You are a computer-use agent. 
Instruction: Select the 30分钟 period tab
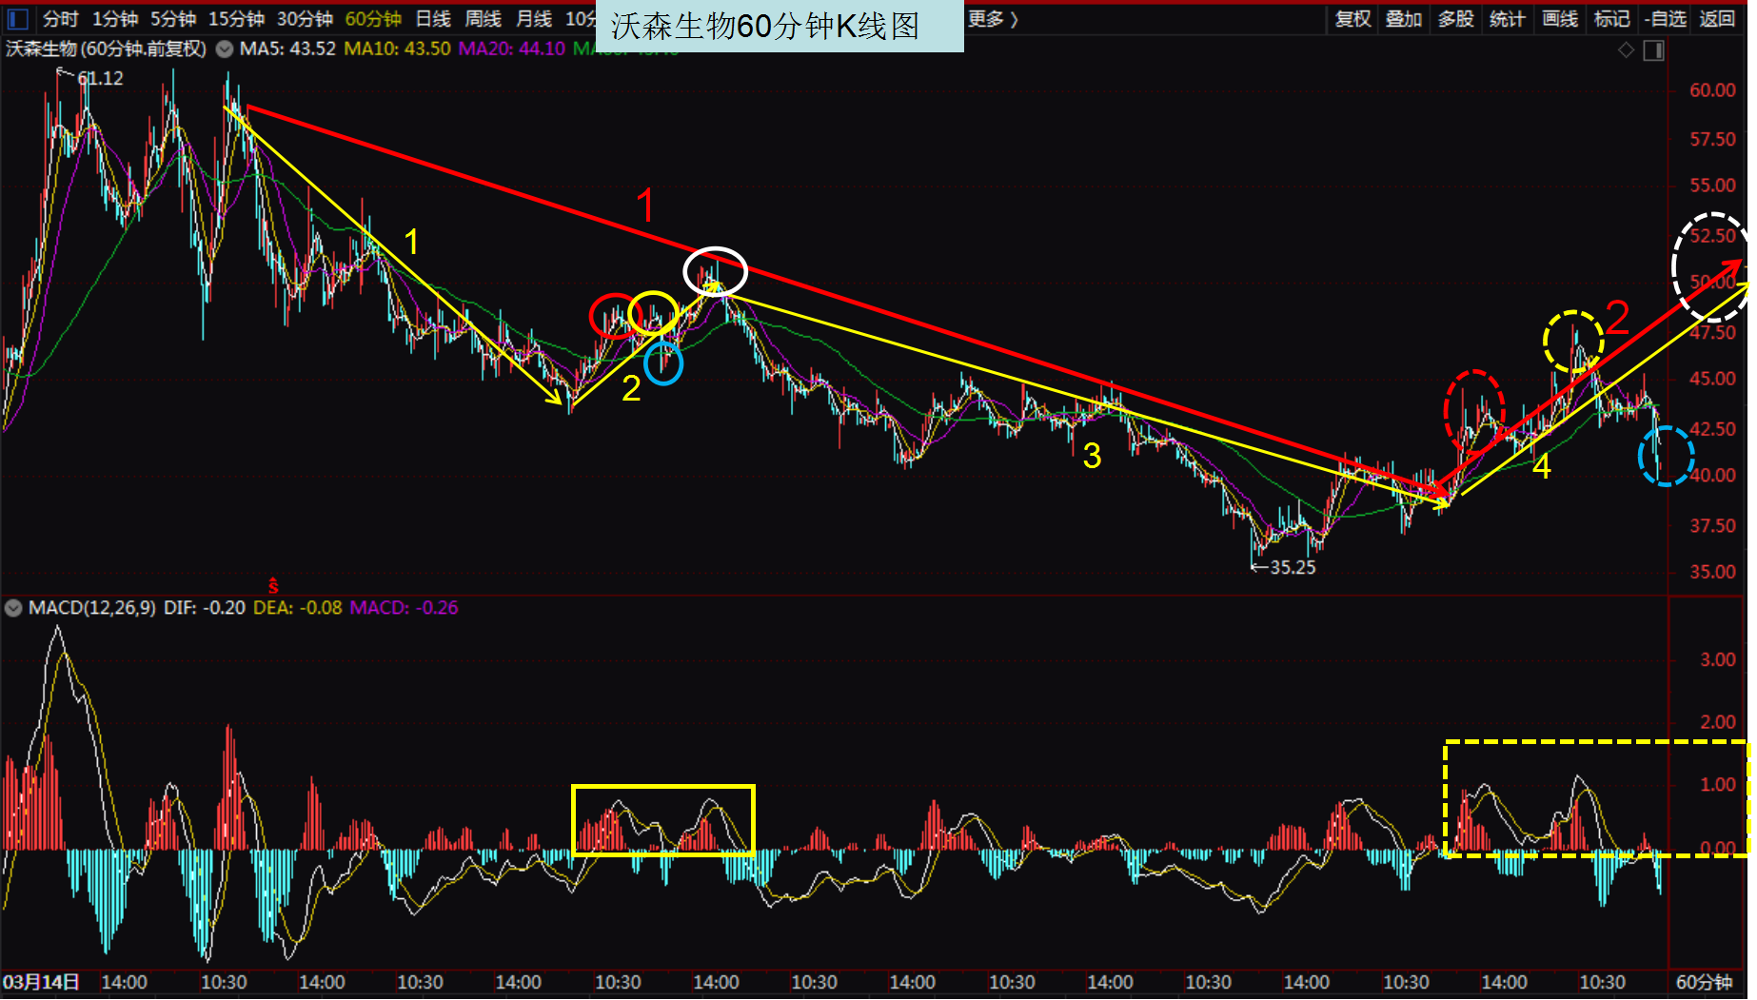click(x=306, y=19)
